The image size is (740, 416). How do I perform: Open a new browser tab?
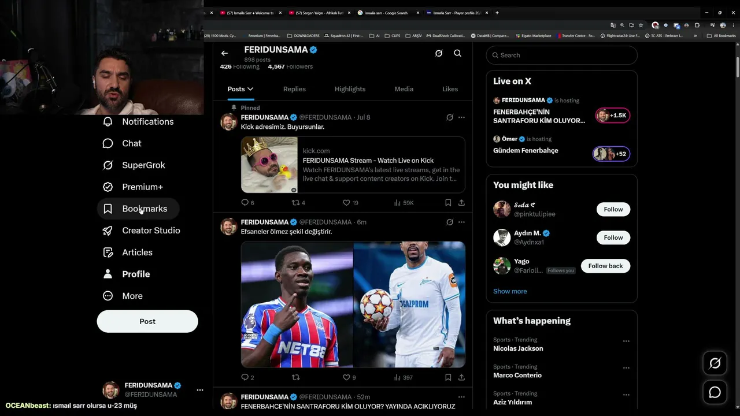497,13
